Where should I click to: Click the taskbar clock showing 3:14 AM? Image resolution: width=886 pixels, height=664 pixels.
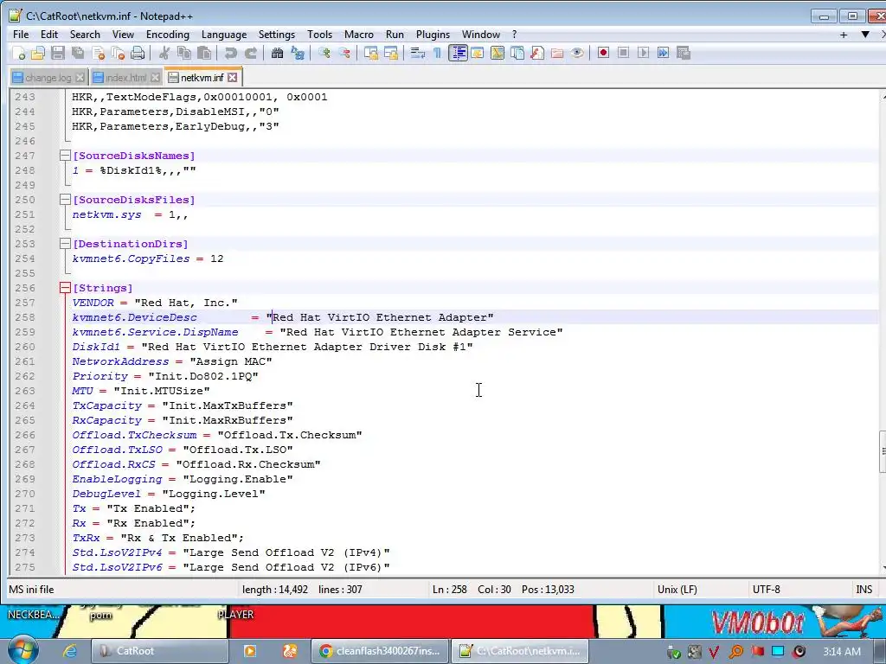point(842,652)
